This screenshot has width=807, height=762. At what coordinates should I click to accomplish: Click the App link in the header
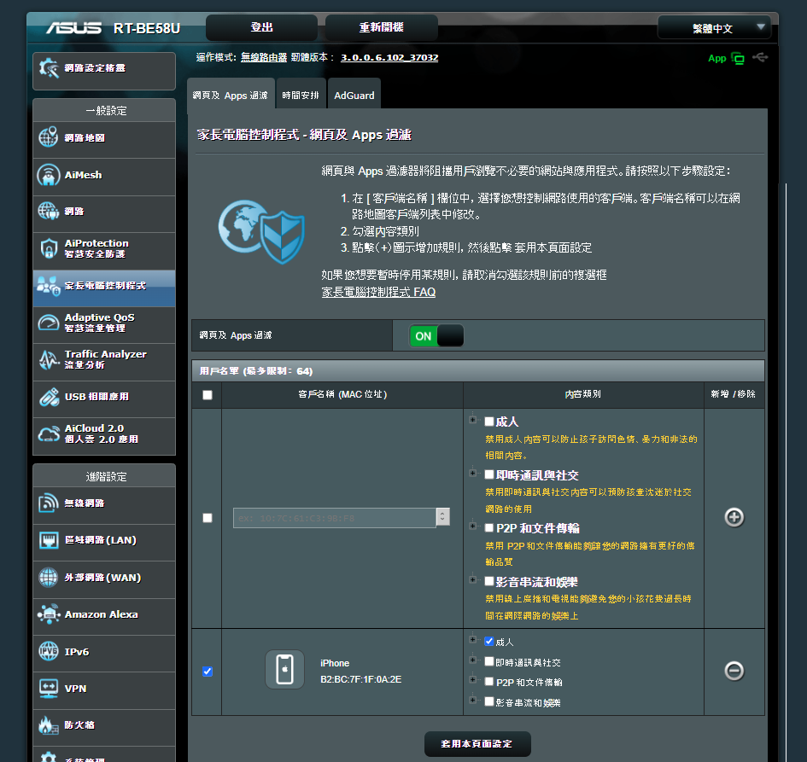tap(717, 58)
